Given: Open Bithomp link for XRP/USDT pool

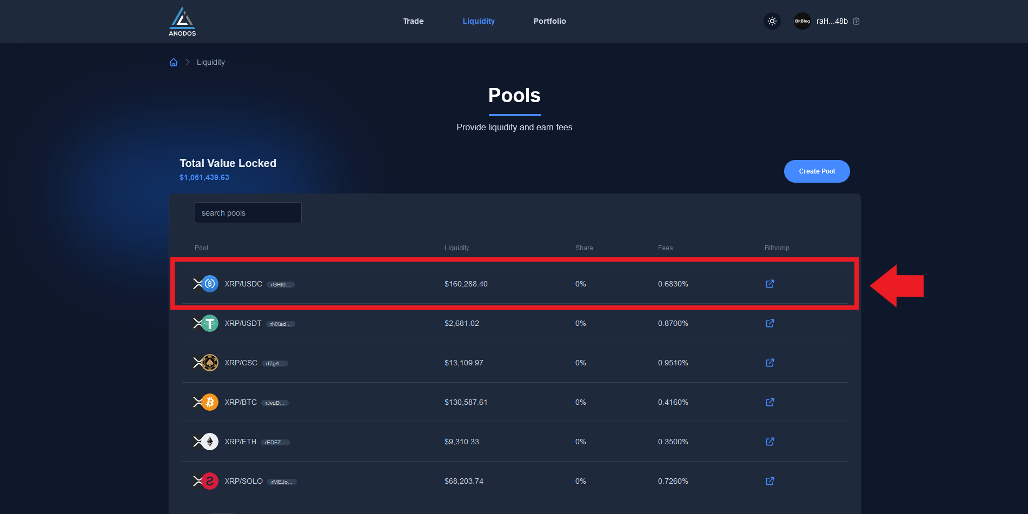Looking at the screenshot, I should (x=770, y=323).
